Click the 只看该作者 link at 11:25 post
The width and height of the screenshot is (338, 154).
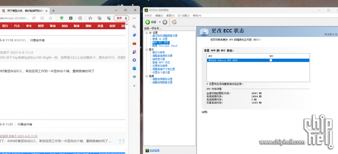click(x=25, y=124)
